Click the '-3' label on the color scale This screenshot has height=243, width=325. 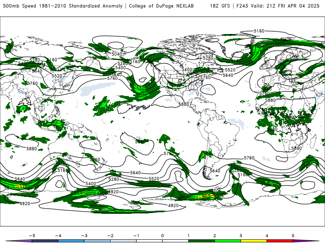[x=84, y=236]
